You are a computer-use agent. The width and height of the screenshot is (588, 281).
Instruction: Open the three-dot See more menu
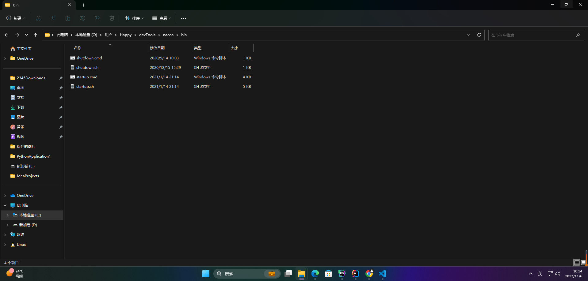[184, 18]
